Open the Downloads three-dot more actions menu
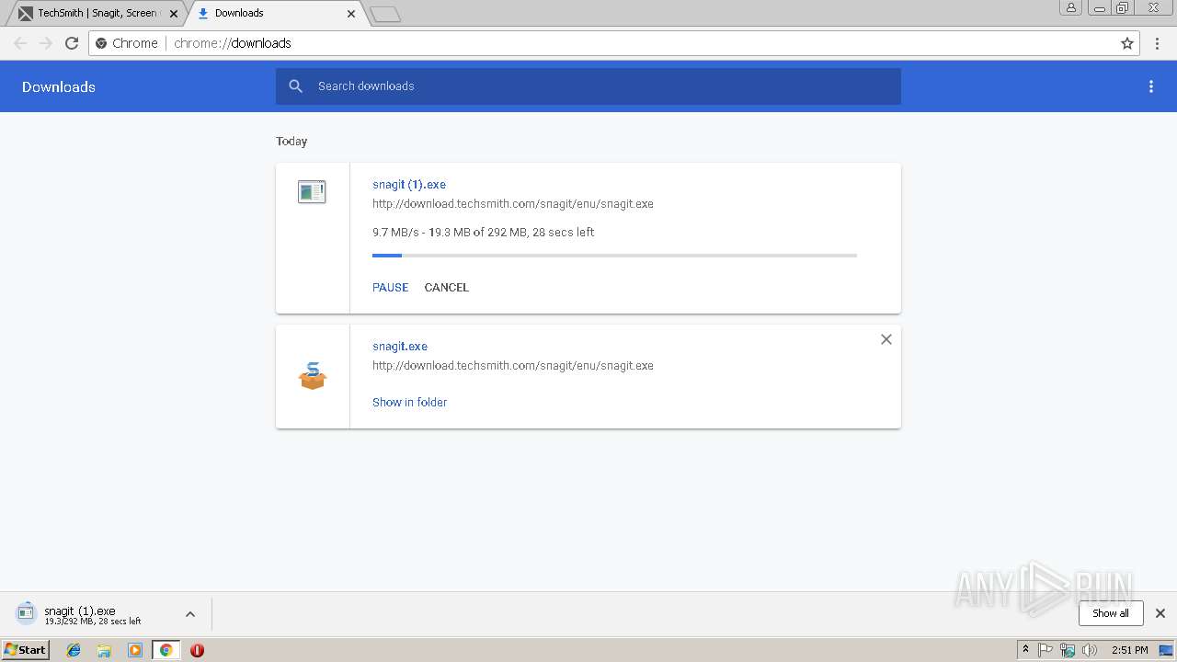The width and height of the screenshot is (1177, 662). pos(1151,86)
